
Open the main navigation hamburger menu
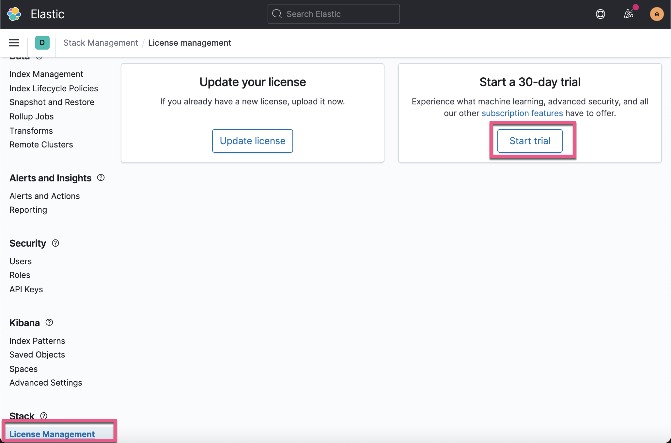(x=14, y=42)
